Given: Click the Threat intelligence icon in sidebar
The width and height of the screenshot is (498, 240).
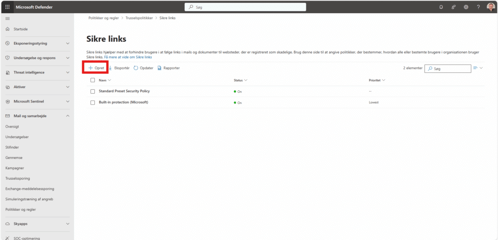Looking at the screenshot, I should click(8, 72).
